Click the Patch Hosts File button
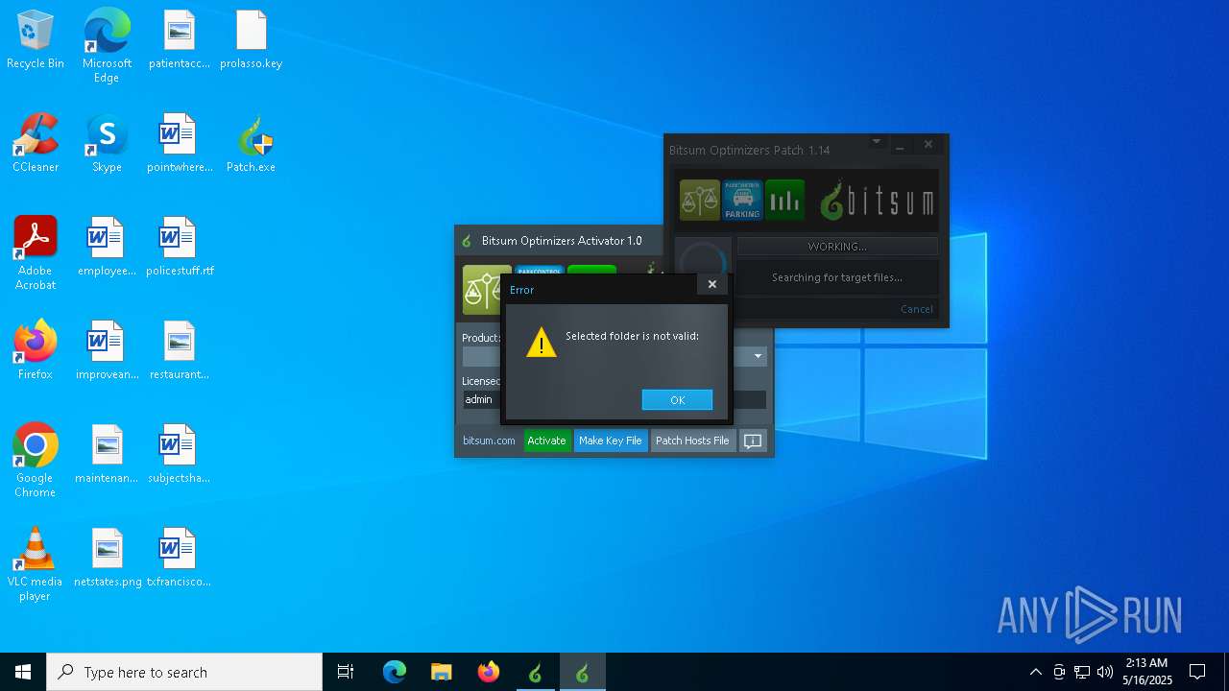 (692, 441)
